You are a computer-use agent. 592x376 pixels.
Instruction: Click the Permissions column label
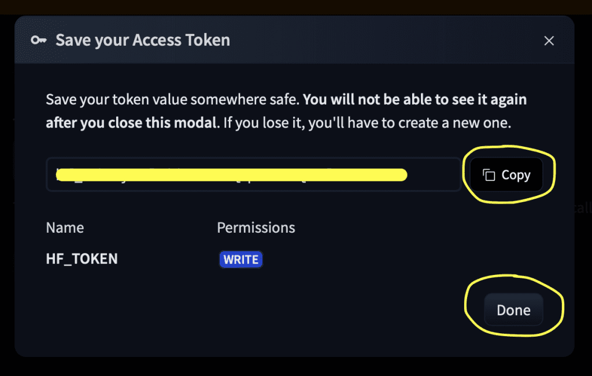(256, 228)
